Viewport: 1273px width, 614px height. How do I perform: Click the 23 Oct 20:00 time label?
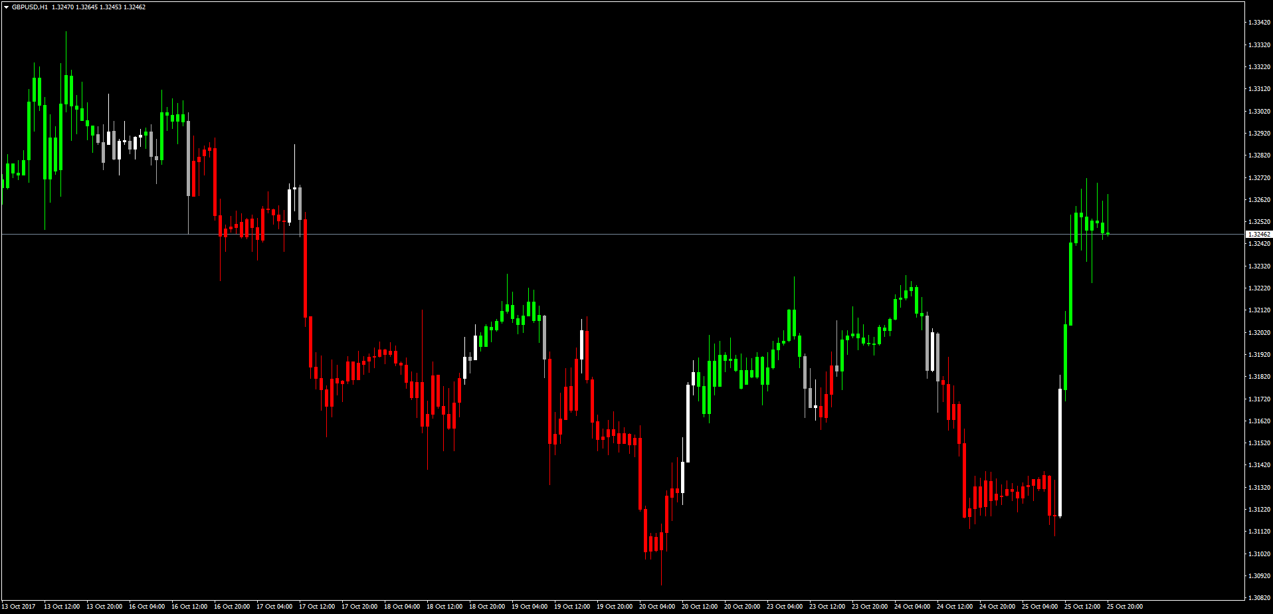[x=870, y=607]
